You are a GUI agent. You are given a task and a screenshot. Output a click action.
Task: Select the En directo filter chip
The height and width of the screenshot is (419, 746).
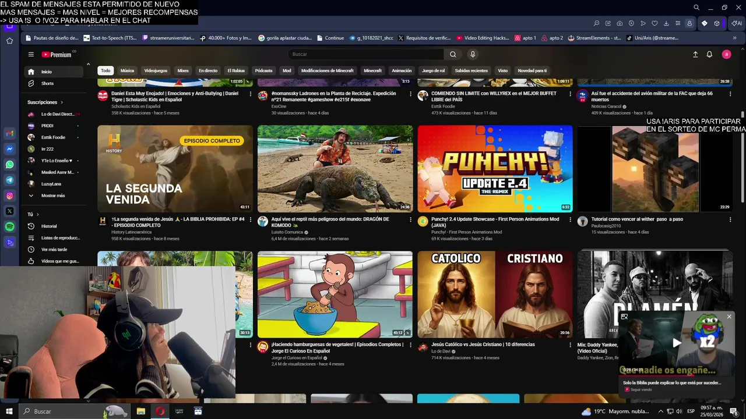[208, 70]
